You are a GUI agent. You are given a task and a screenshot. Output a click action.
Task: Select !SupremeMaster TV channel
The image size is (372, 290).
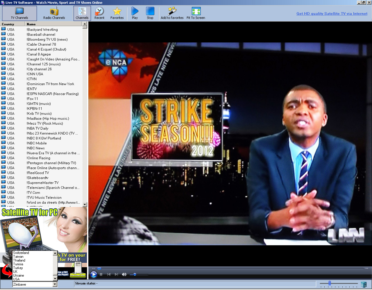(41, 182)
